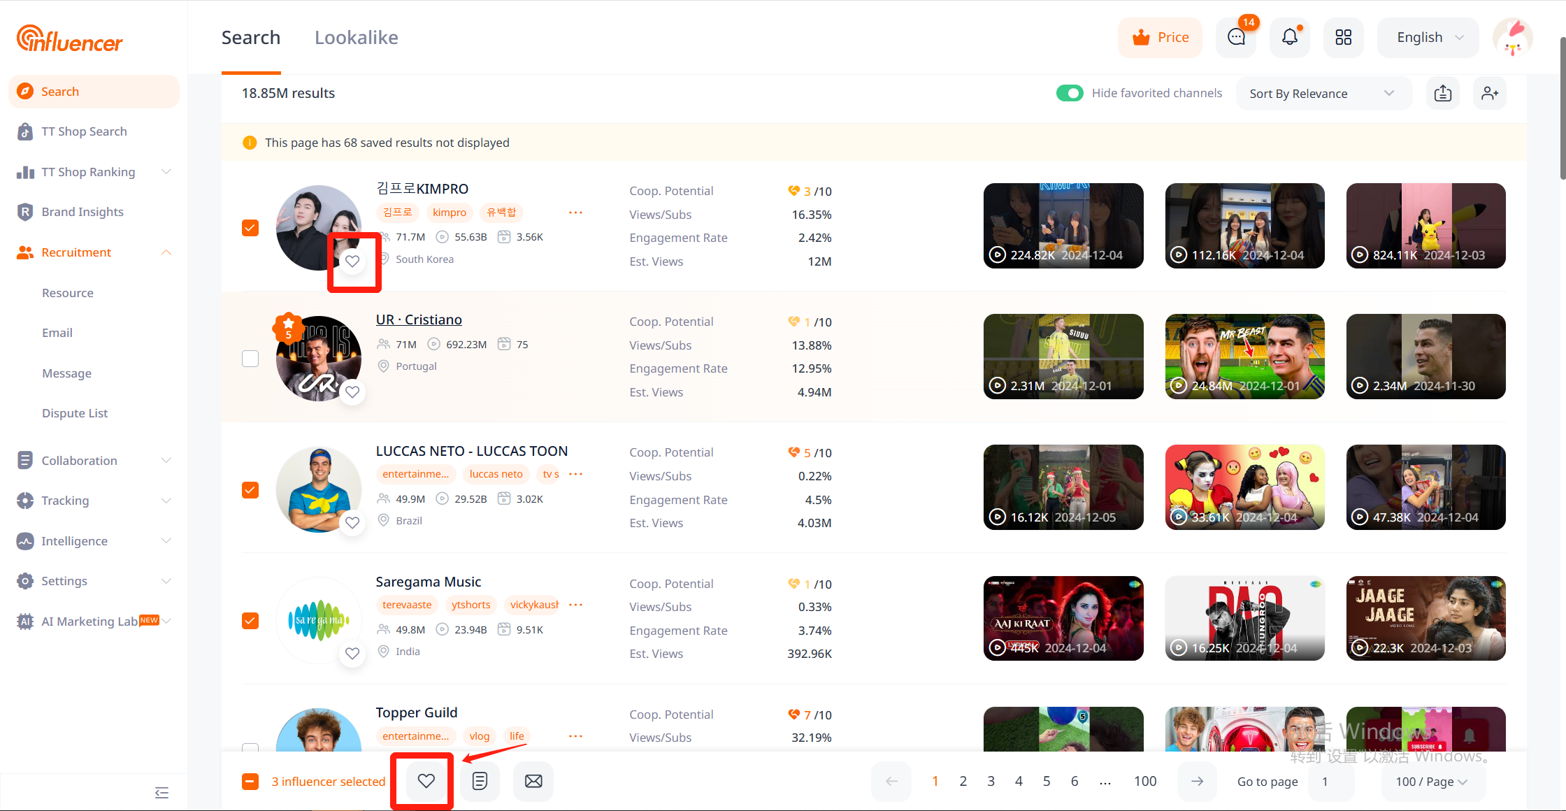
Task: Click the Price button
Action: point(1160,37)
